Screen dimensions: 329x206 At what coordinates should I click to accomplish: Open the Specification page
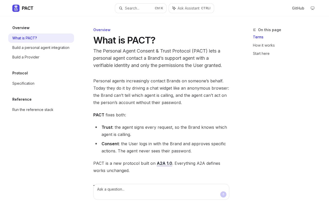click(41, 83)
